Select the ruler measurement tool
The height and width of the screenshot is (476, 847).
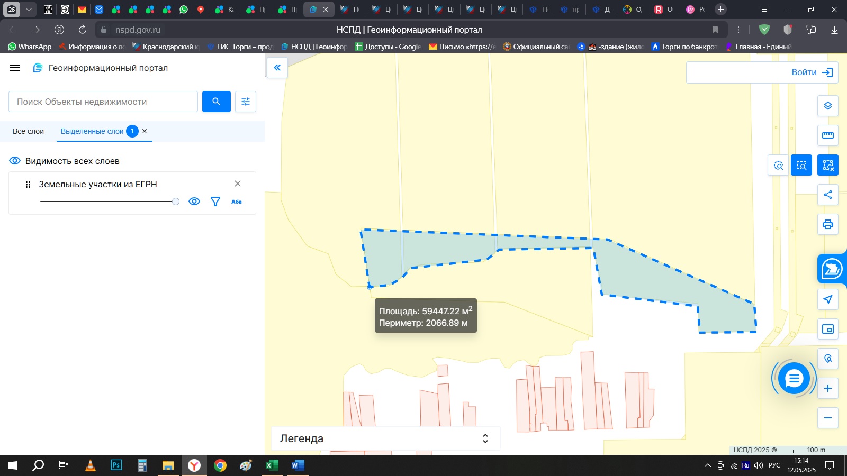tap(828, 135)
